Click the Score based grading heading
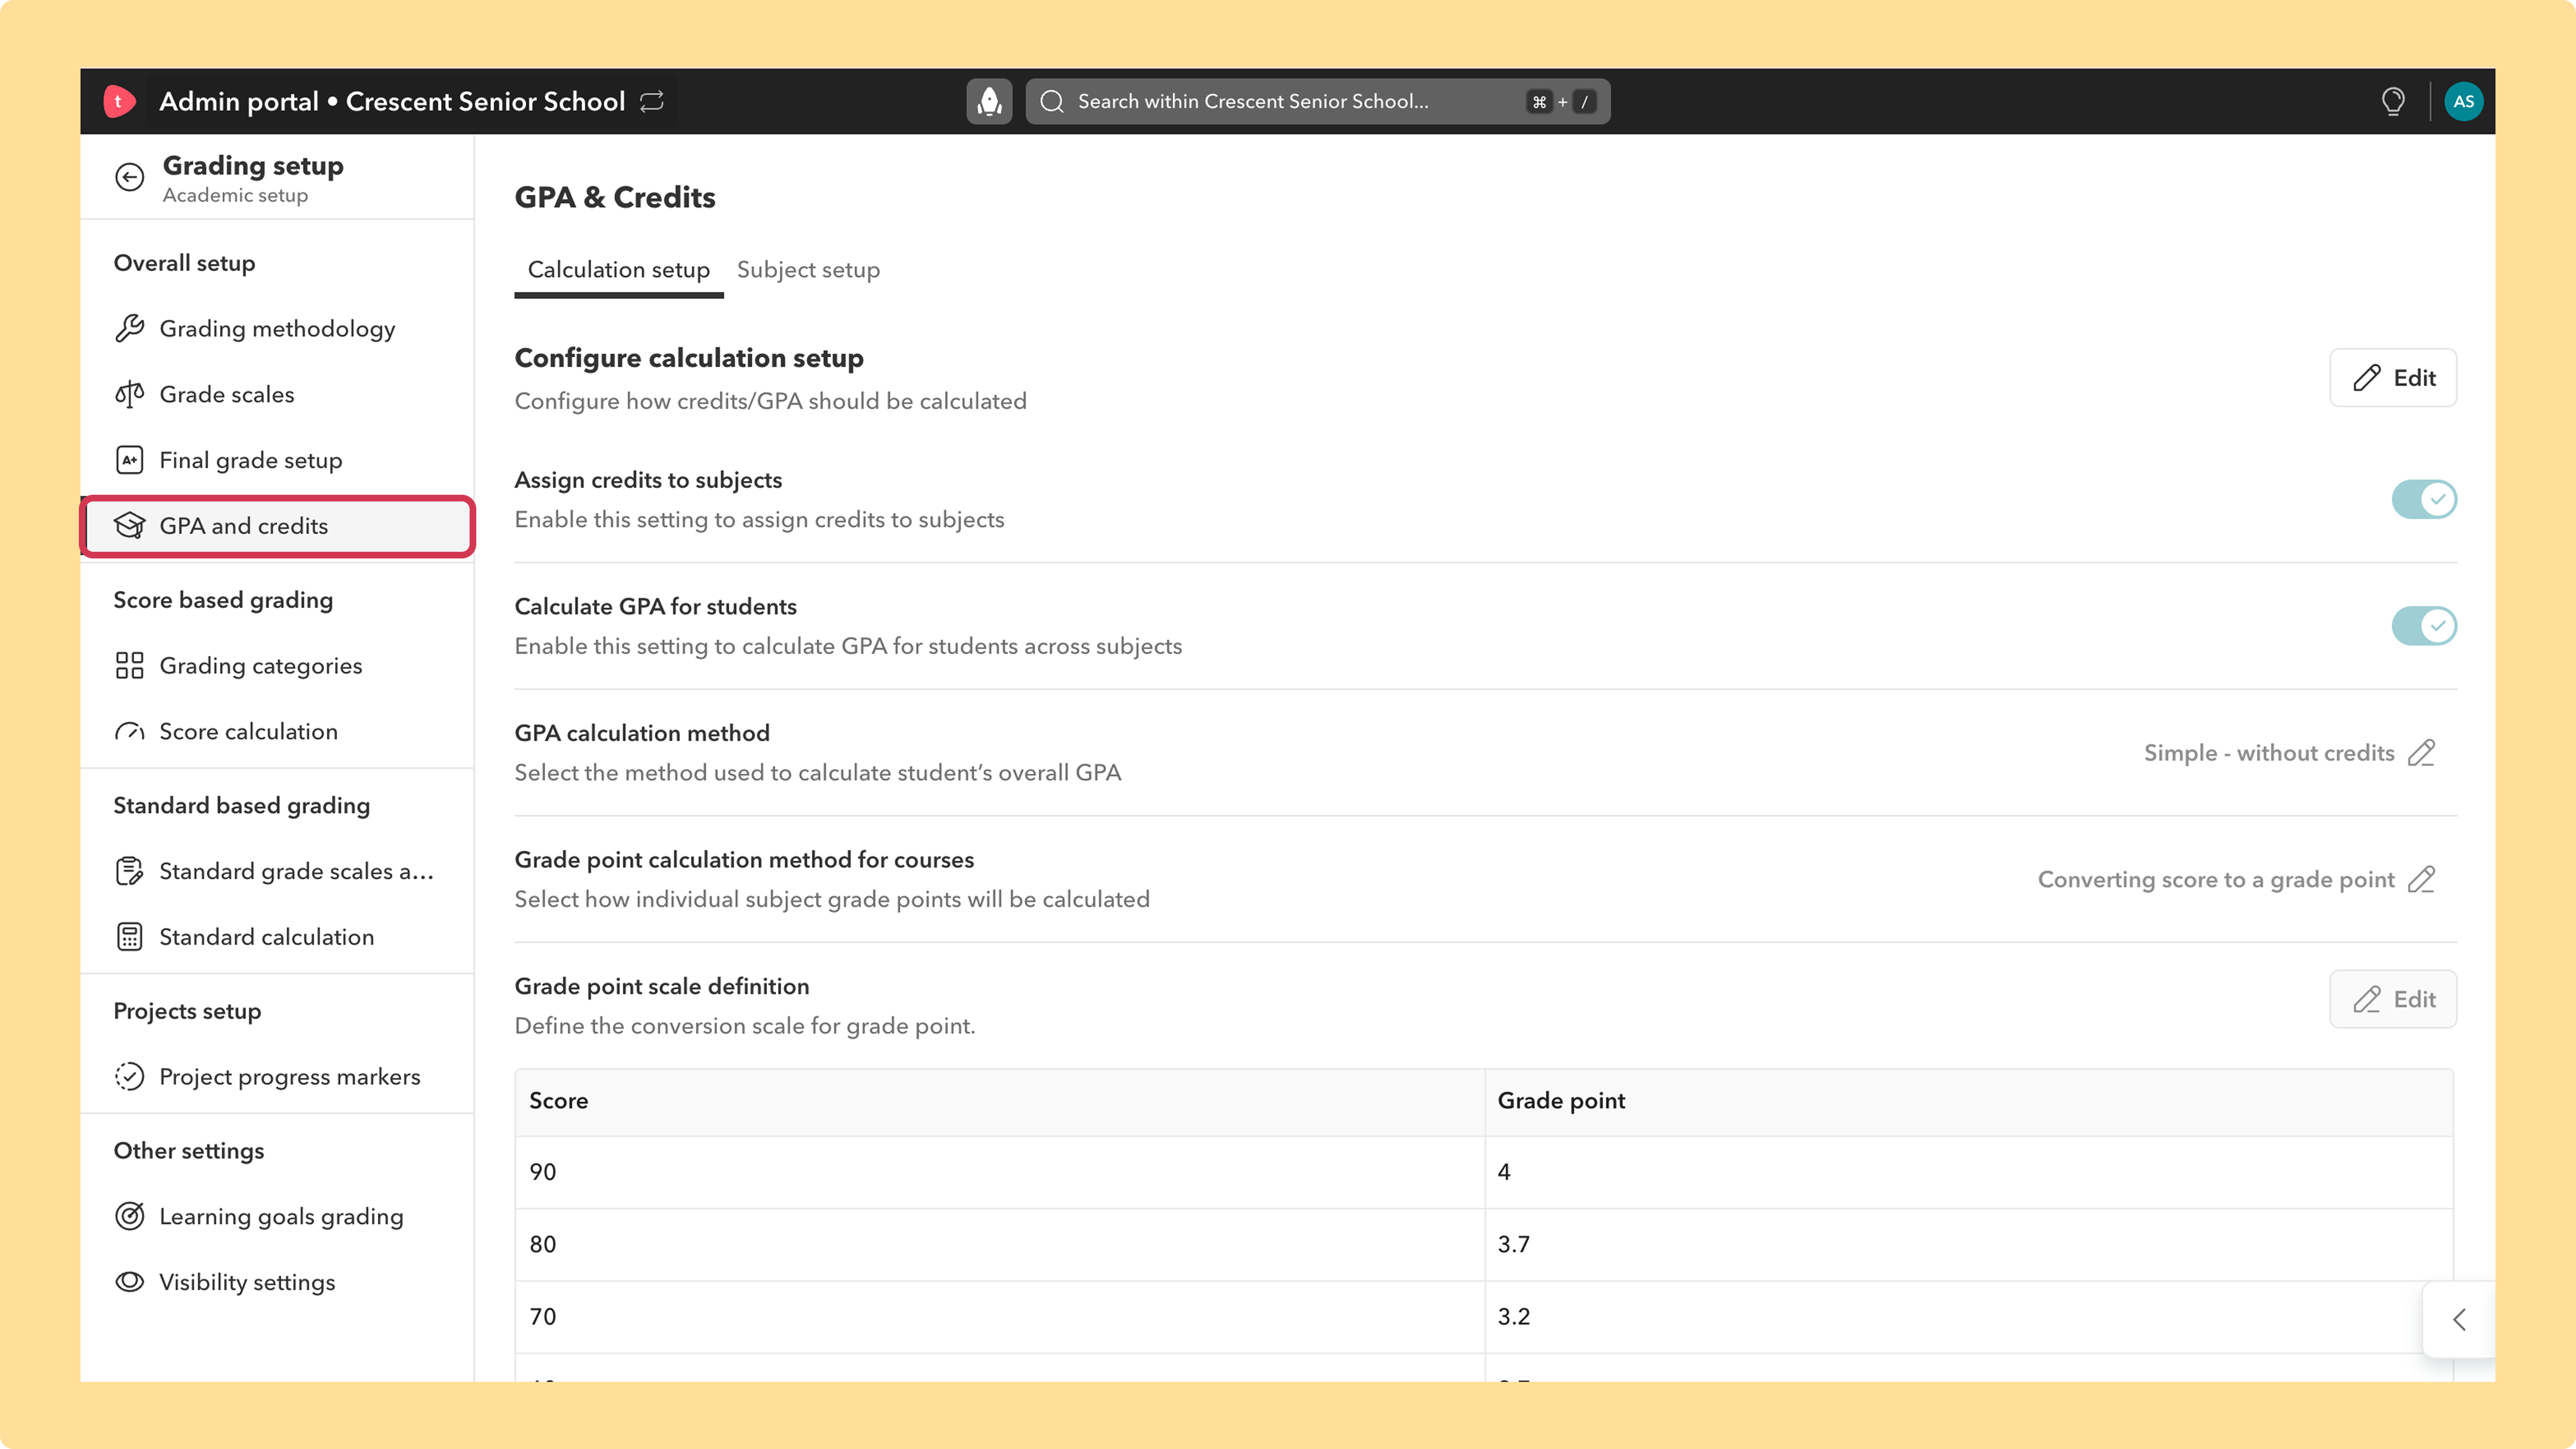The height and width of the screenshot is (1449, 2576). pyautogui.click(x=223, y=600)
